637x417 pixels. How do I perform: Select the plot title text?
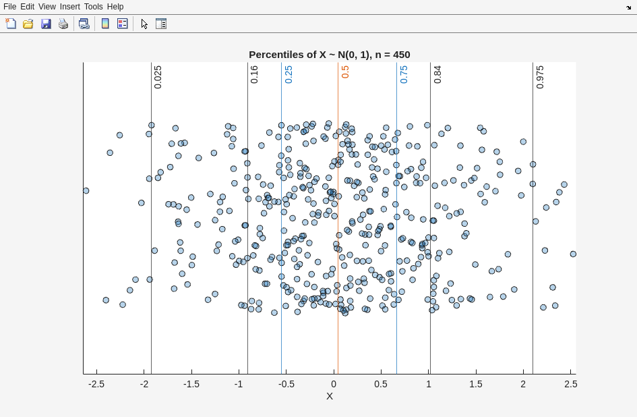[329, 55]
